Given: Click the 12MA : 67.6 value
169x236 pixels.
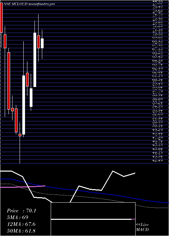Looking at the screenshot, I should (21, 224).
